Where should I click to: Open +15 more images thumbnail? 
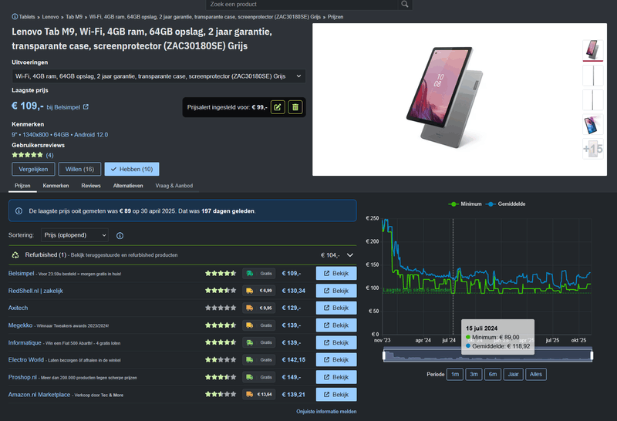(592, 149)
